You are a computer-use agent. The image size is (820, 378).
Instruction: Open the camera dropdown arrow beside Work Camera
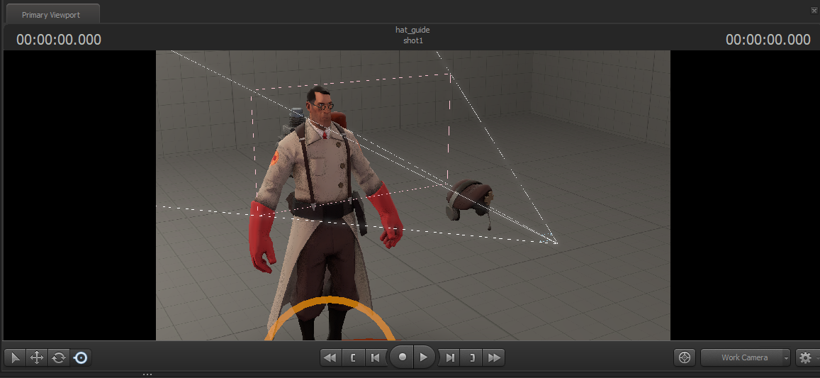point(787,358)
